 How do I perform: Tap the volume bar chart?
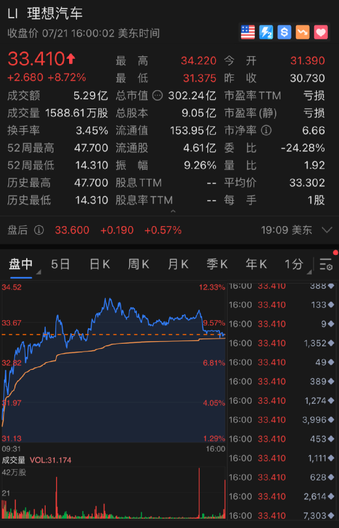113,493
